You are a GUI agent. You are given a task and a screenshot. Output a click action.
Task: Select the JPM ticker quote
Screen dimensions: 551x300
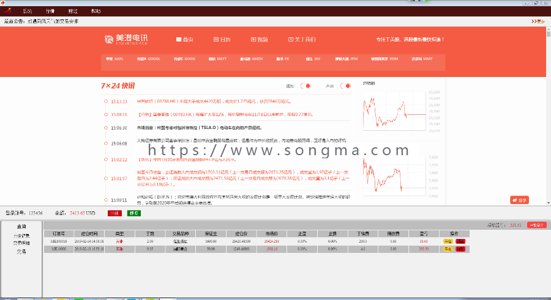346,59
